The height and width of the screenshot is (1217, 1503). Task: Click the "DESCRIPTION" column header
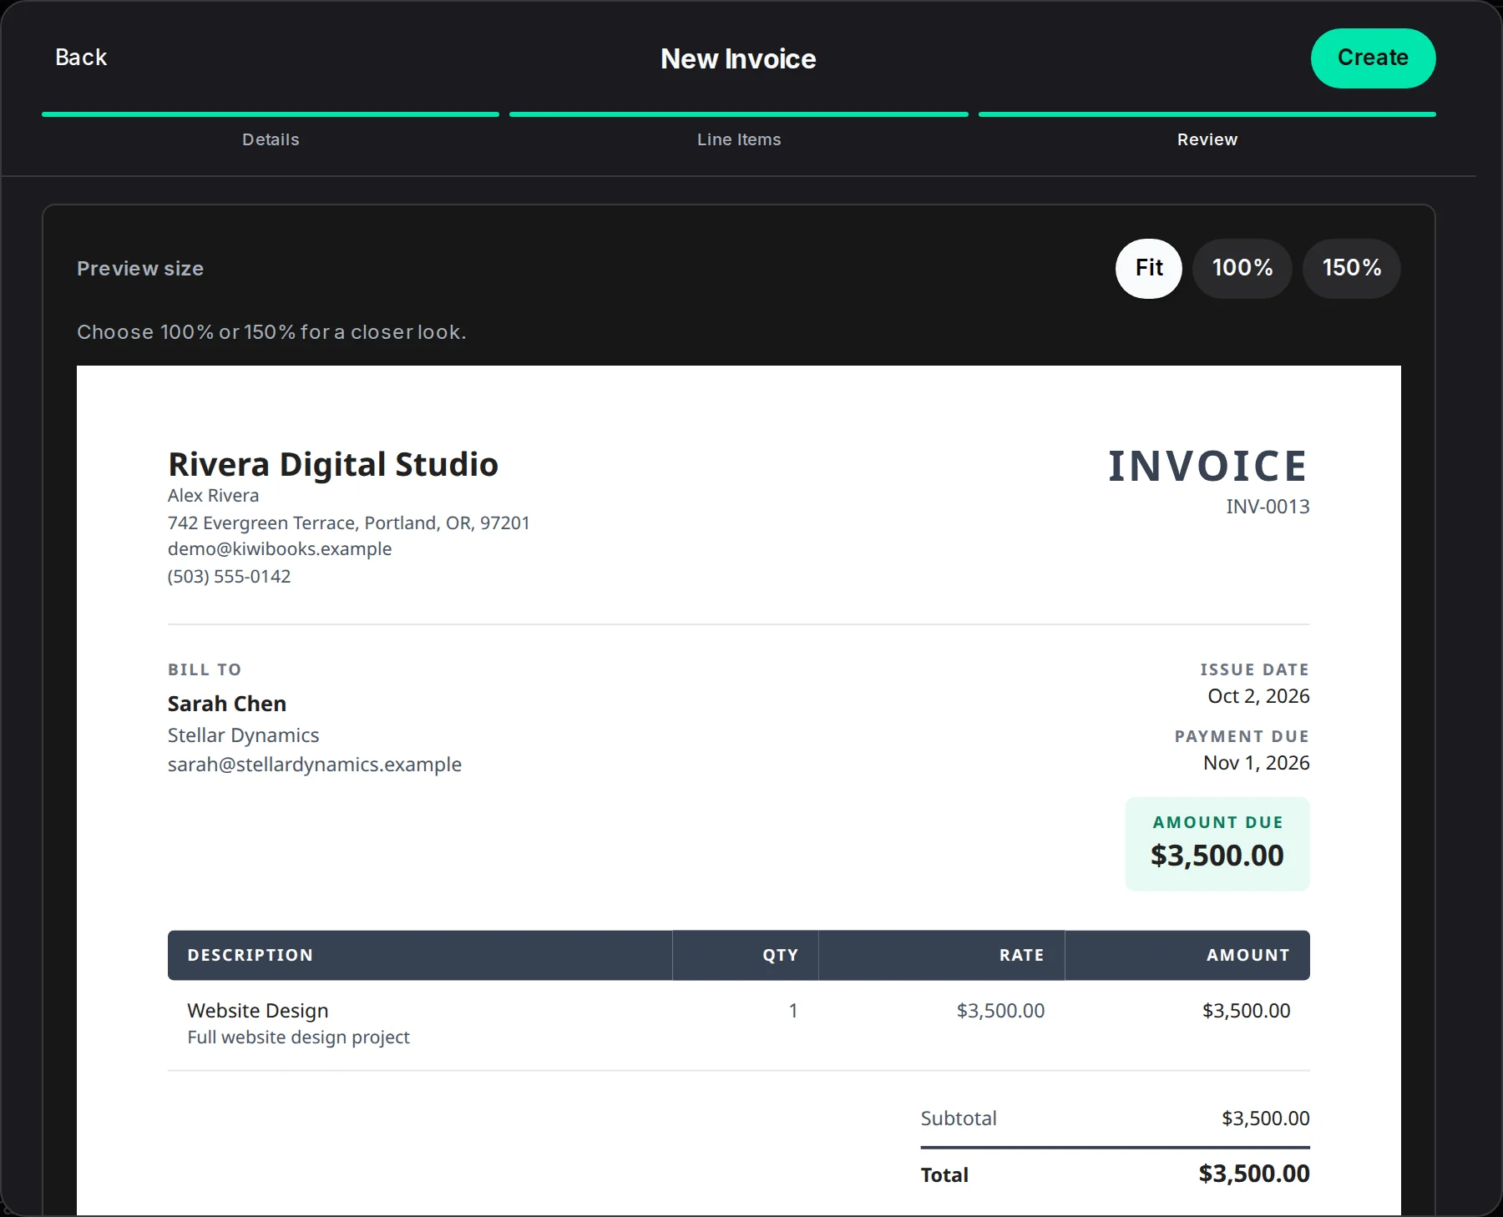(x=250, y=955)
